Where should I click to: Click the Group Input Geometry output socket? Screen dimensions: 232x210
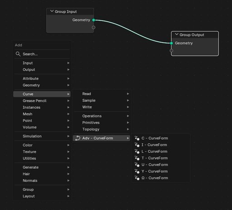[x=93, y=20]
